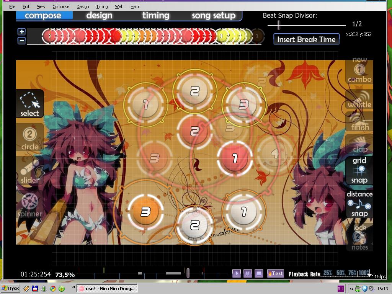392x294 pixels.
Task: Open the Пуск start menu
Action: (x=10, y=288)
